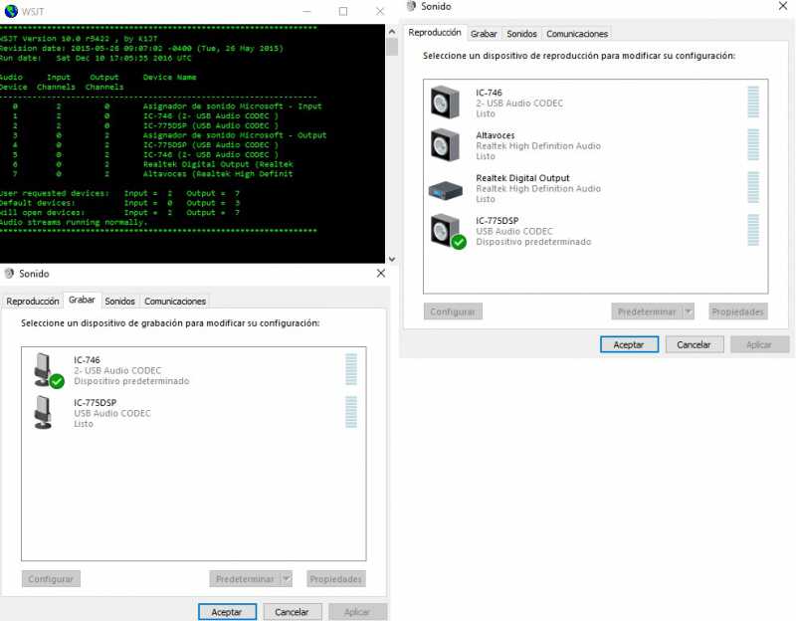The image size is (796, 621).
Task: Click the Realtek Digital Output device icon
Action: point(445,190)
